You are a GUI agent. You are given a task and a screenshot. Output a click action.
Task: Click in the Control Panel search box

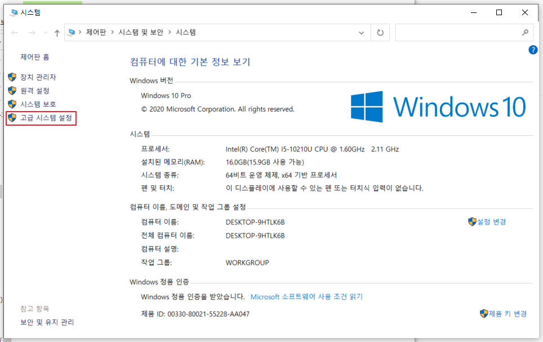[x=464, y=33]
